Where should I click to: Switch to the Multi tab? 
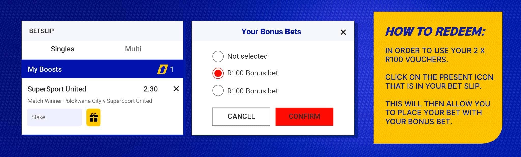(x=133, y=49)
